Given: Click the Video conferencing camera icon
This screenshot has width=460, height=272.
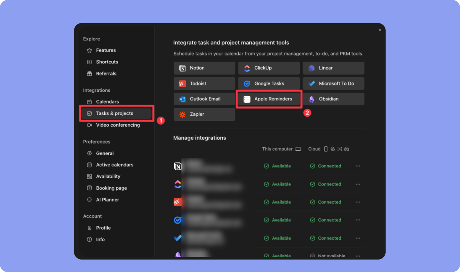Looking at the screenshot, I should coord(90,125).
